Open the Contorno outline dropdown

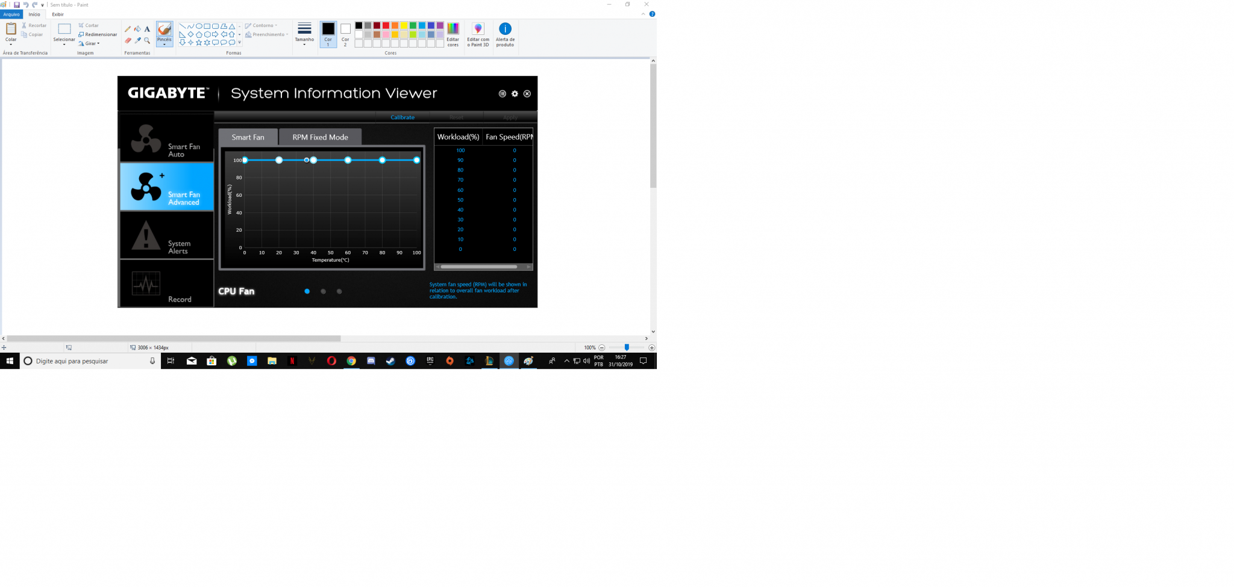point(262,26)
